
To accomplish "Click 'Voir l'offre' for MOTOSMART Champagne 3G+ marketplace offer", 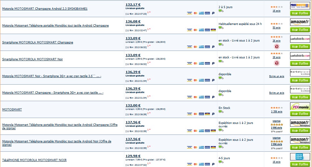I will 300,97.
